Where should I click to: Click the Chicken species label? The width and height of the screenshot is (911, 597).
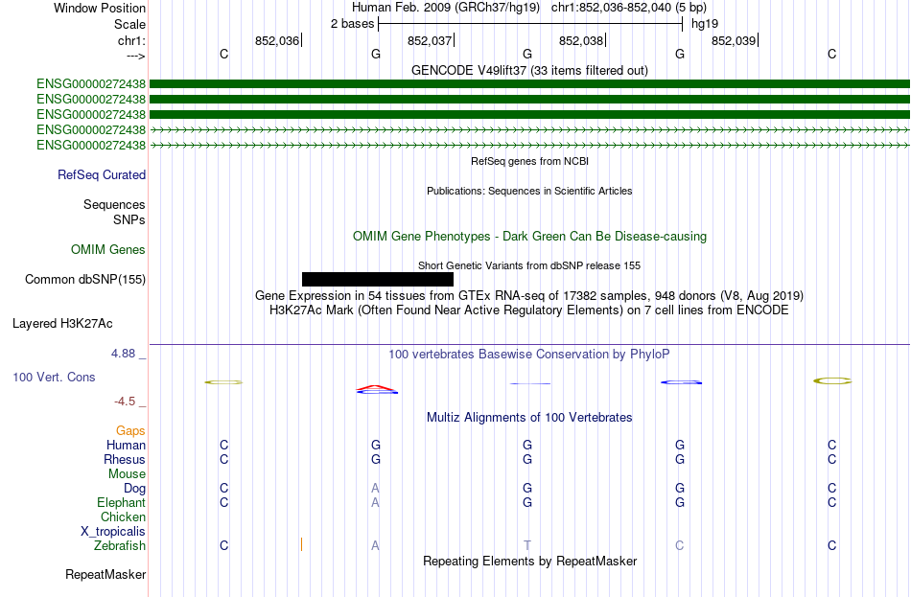click(x=123, y=517)
